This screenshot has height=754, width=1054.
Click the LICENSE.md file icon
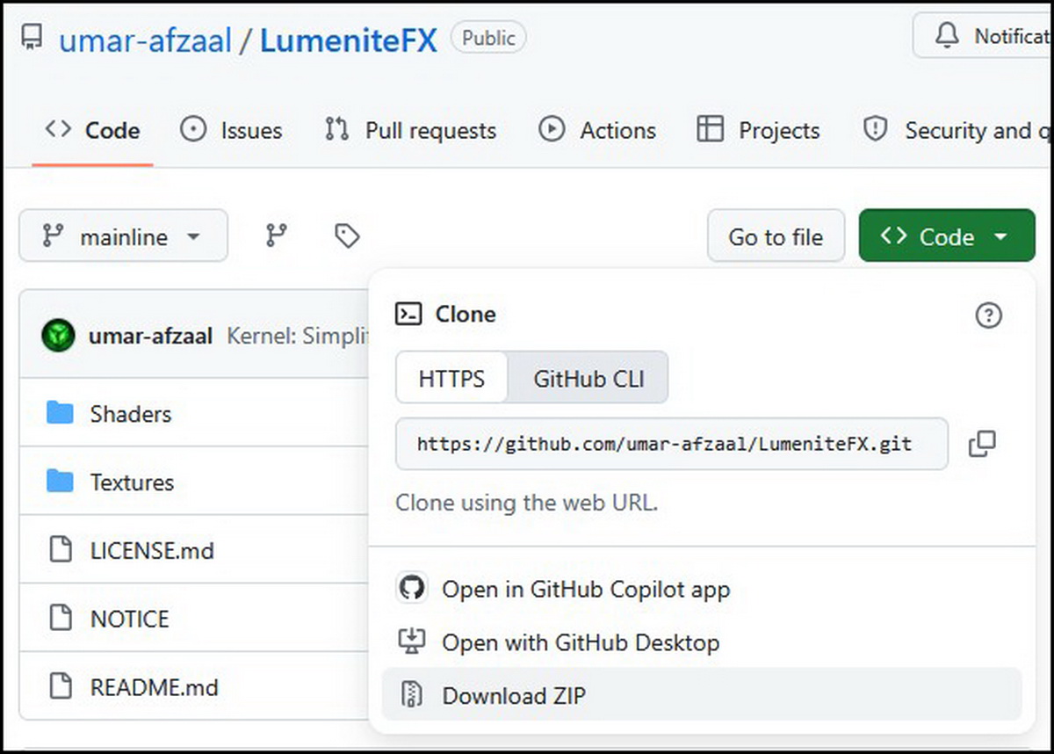click(60, 550)
